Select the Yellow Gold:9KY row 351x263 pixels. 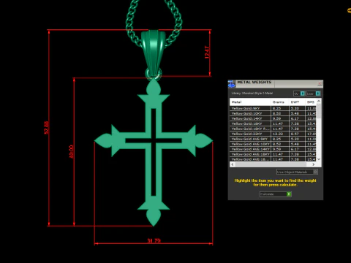(273, 108)
